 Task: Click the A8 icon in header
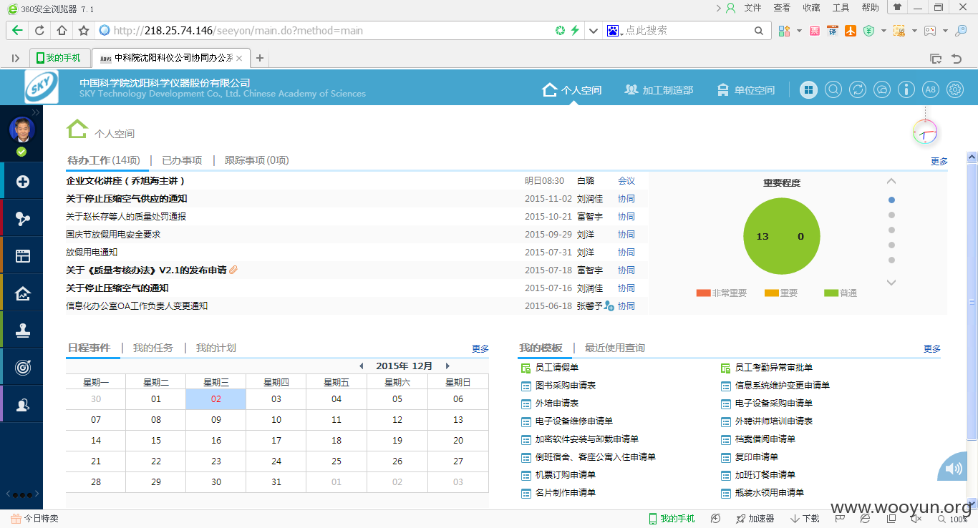930,89
